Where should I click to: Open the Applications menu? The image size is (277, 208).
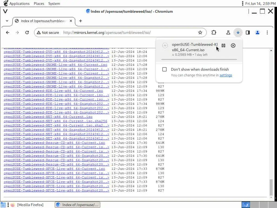(x=19, y=4)
